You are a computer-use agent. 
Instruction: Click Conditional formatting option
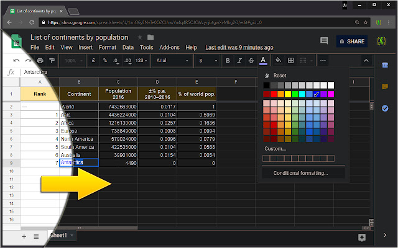pos(301,173)
